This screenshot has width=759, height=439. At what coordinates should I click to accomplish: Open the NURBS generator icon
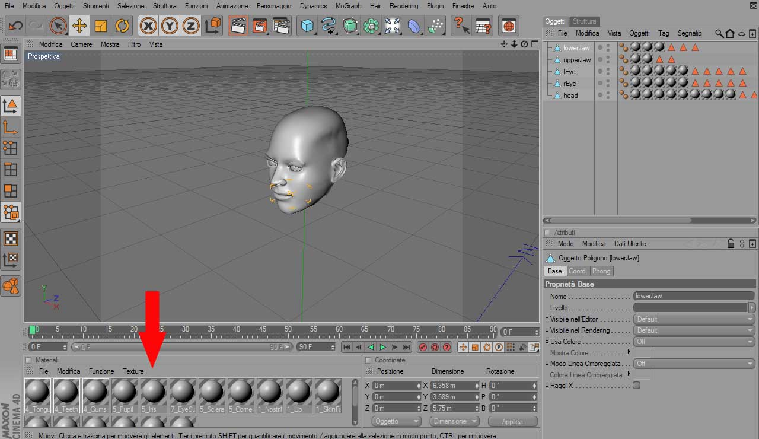(350, 26)
